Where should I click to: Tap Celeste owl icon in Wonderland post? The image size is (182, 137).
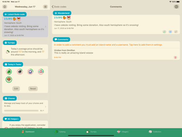pyautogui.click(x=69, y=18)
